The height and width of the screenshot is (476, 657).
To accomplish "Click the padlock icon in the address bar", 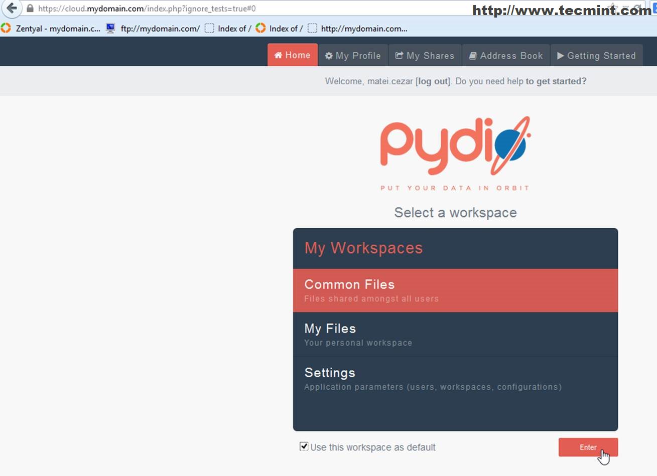I will pos(30,9).
